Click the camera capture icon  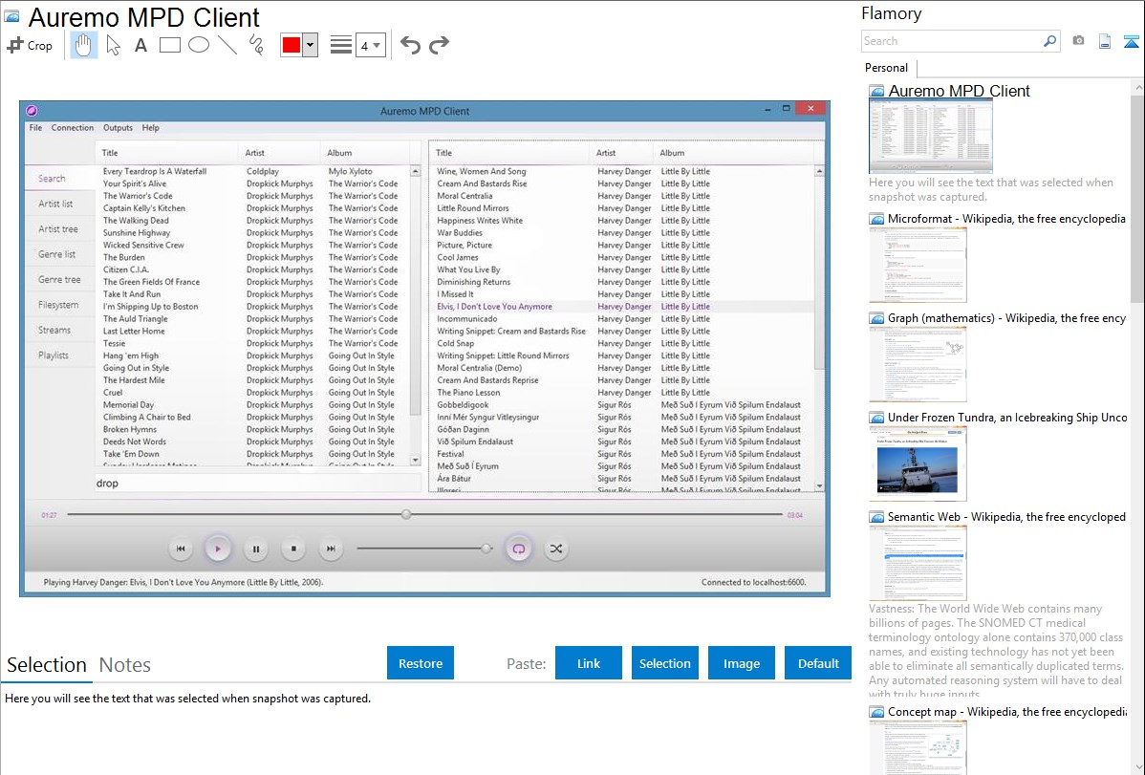tap(1078, 41)
